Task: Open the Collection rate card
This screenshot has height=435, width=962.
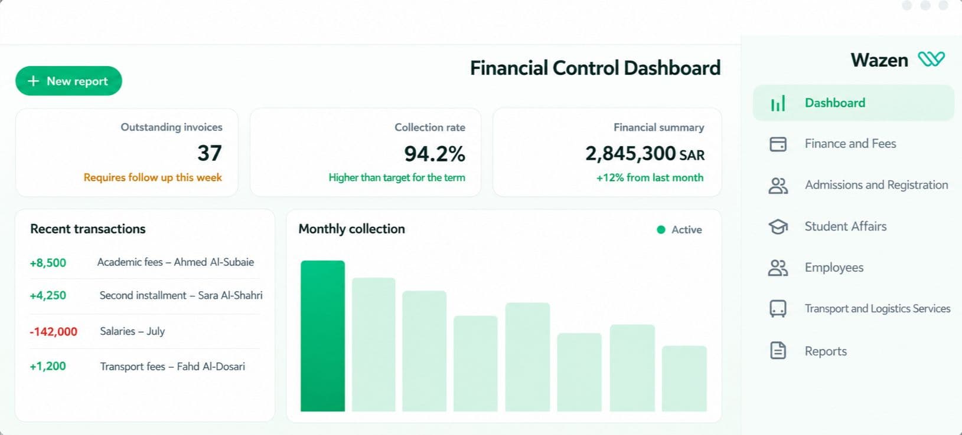Action: tap(366, 152)
